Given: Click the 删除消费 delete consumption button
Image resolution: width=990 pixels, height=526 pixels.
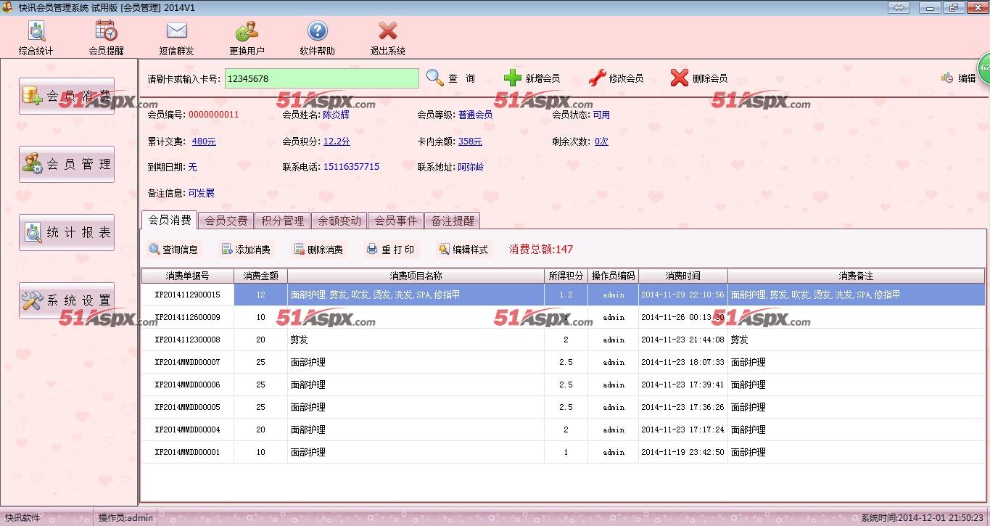Looking at the screenshot, I should [x=318, y=250].
